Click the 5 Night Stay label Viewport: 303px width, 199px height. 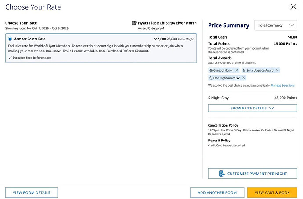click(x=218, y=98)
